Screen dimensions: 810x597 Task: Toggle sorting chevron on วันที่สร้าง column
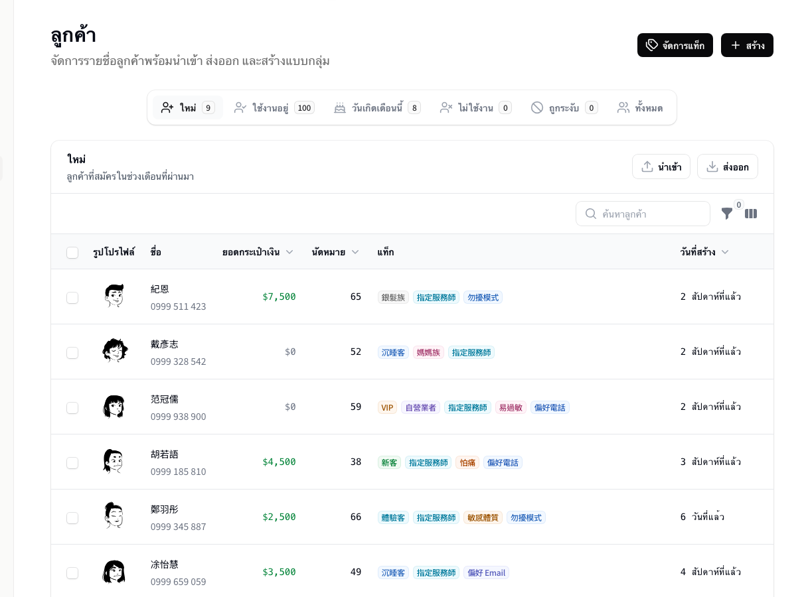(725, 251)
